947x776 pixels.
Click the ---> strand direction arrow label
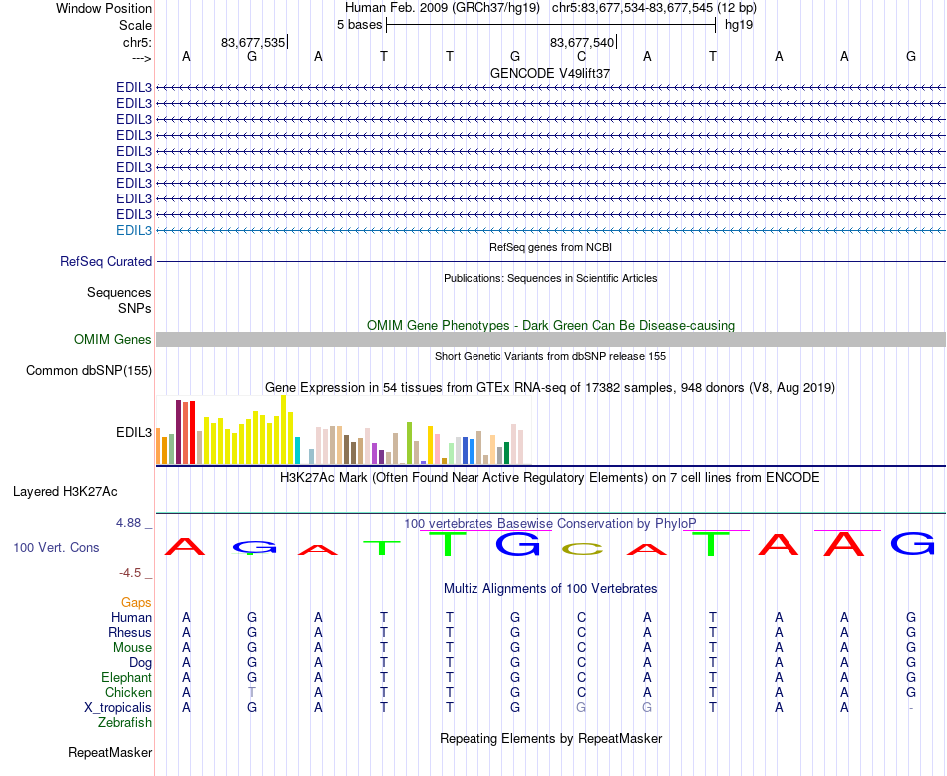pos(141,58)
